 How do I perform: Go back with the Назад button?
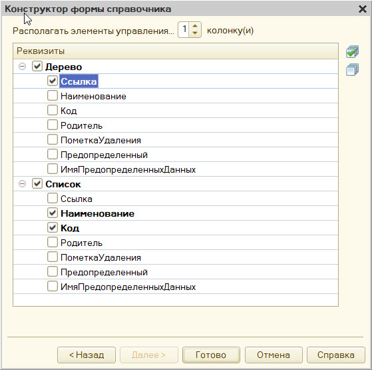pos(87,355)
